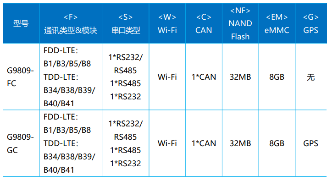The width and height of the screenshot is (332, 180).
Task: Click the 型号 column header
Action: (21, 23)
